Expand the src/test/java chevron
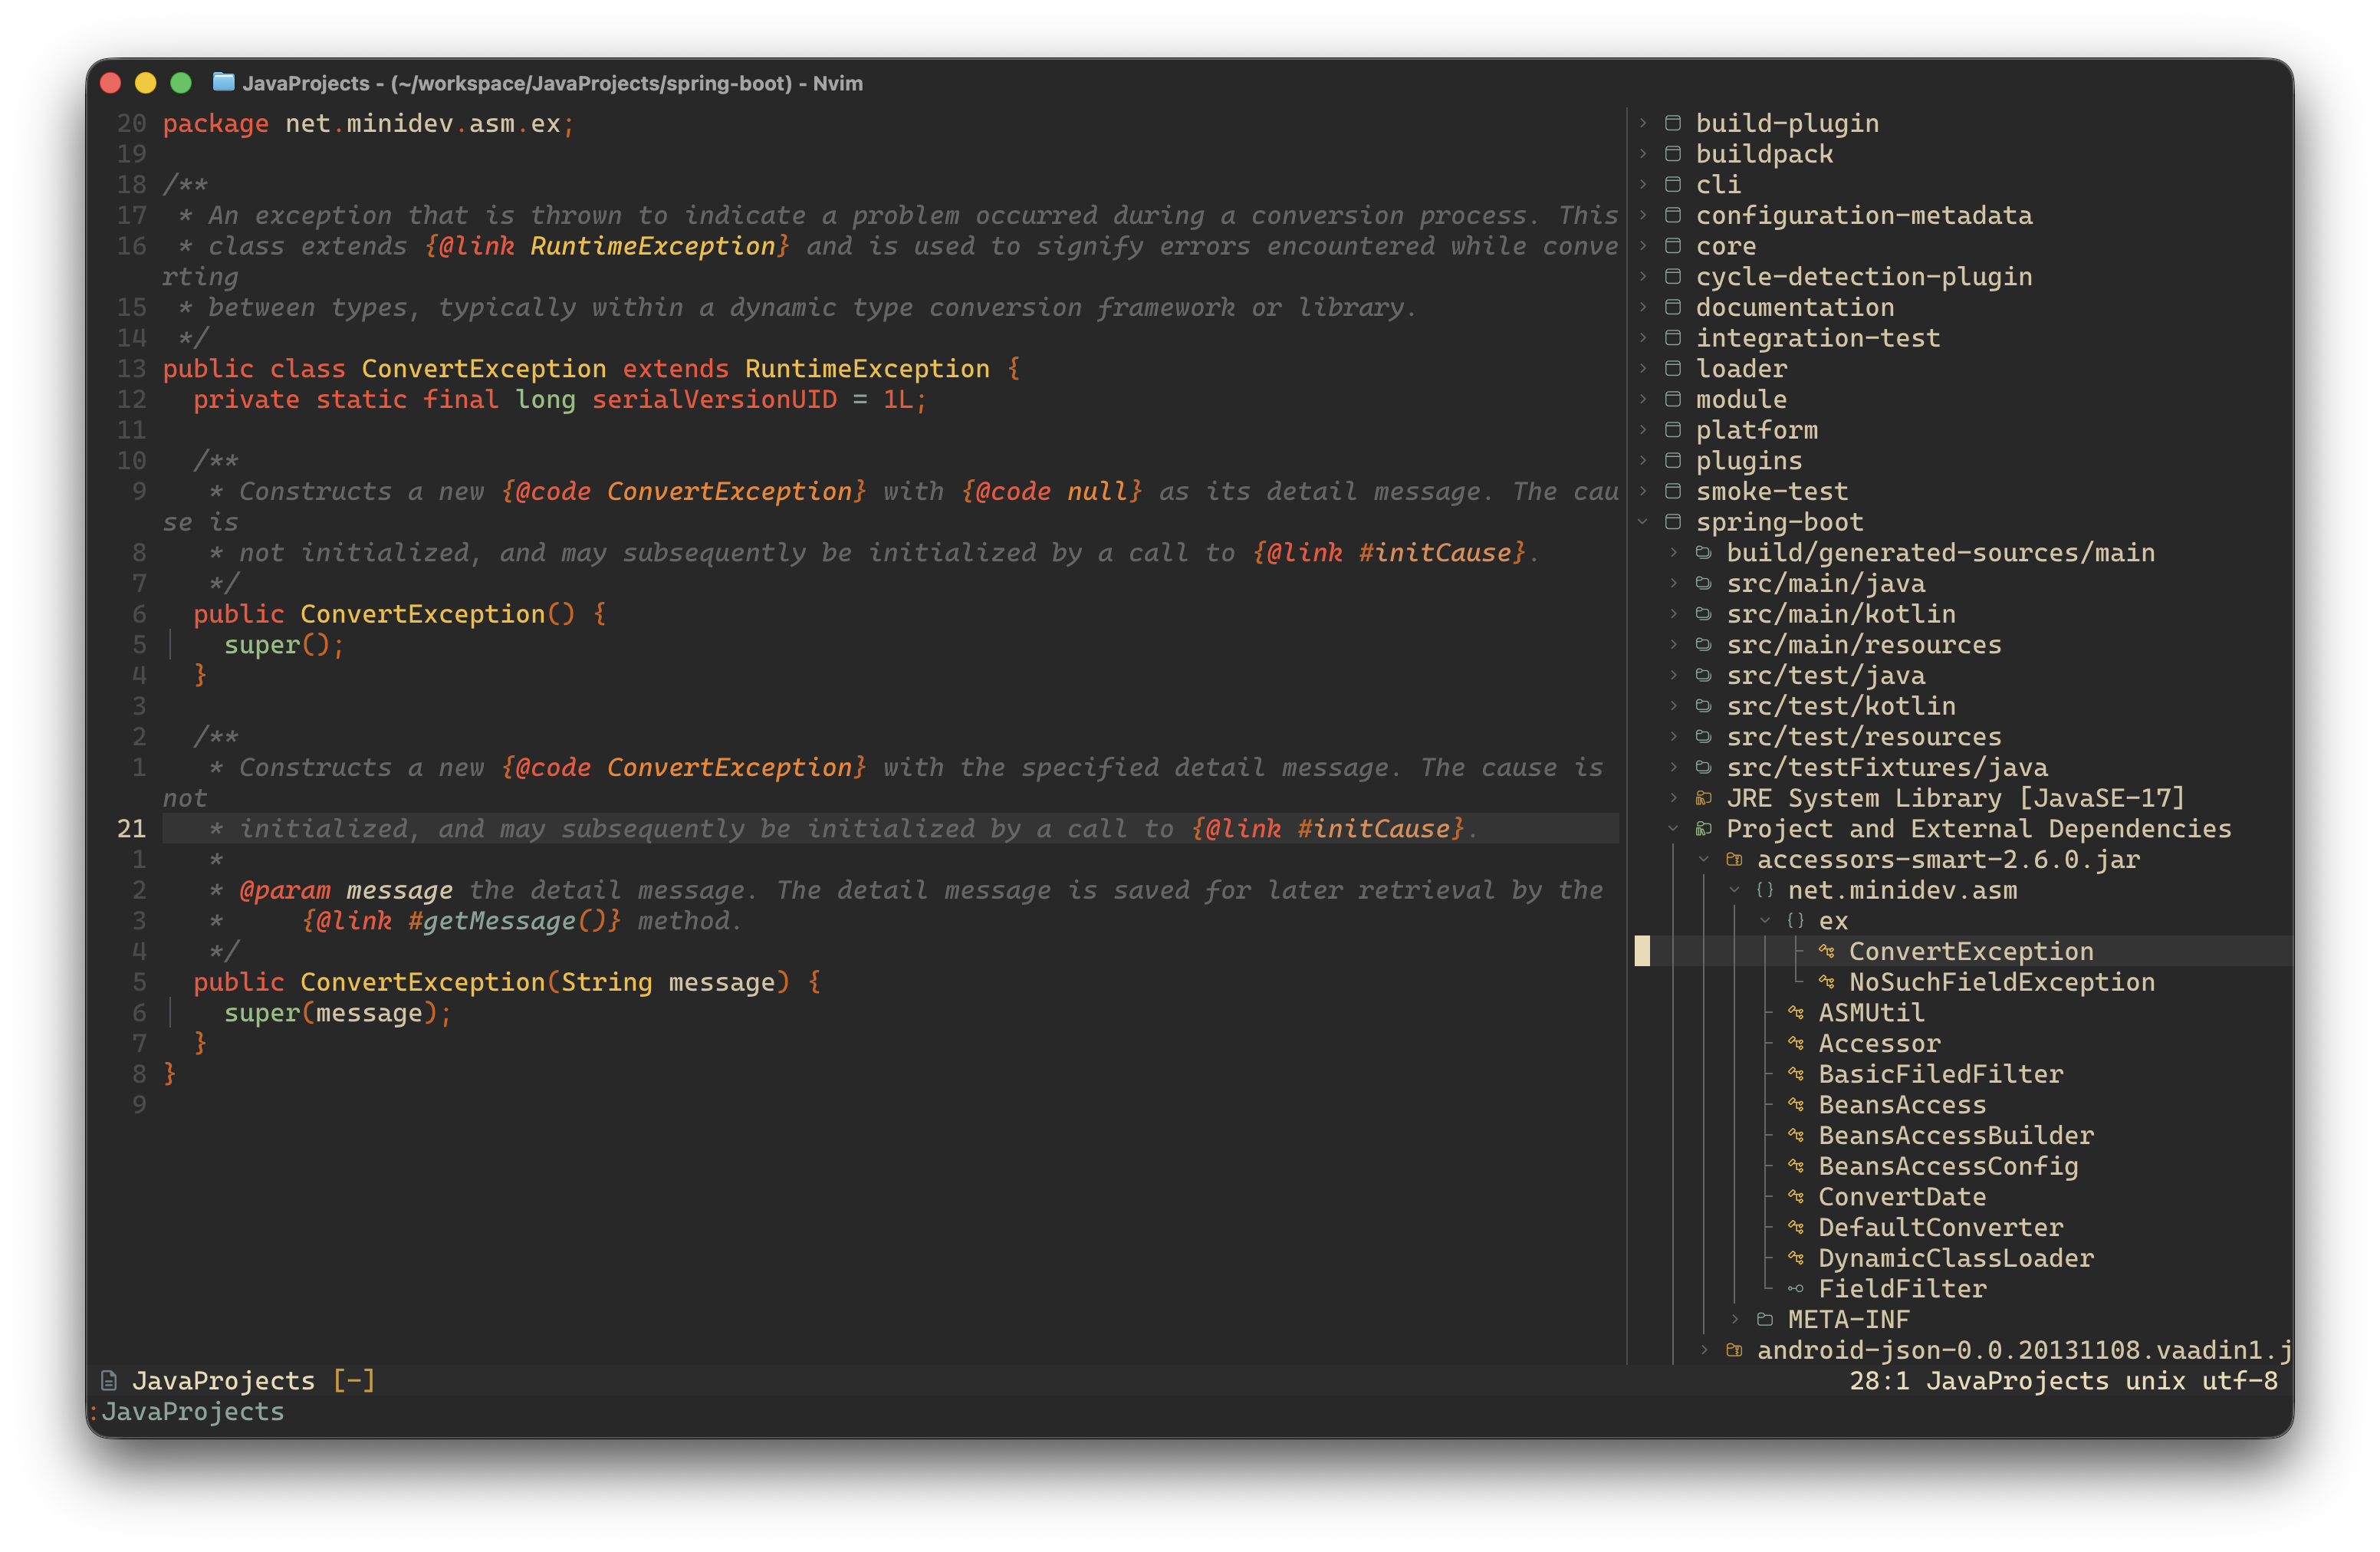The height and width of the screenshot is (1552, 2380). pyautogui.click(x=1673, y=675)
